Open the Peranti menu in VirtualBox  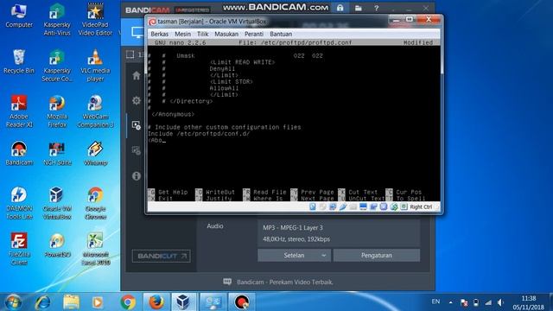[x=254, y=34]
